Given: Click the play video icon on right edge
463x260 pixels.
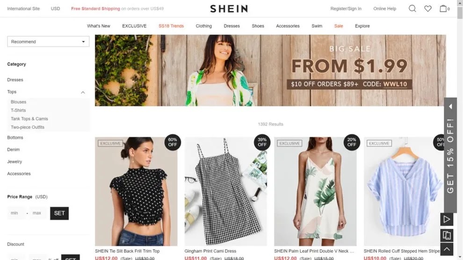Looking at the screenshot, I should [447, 219].
